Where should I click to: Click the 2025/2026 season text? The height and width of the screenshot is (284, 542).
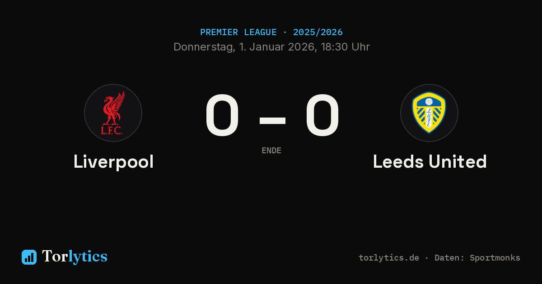point(318,32)
